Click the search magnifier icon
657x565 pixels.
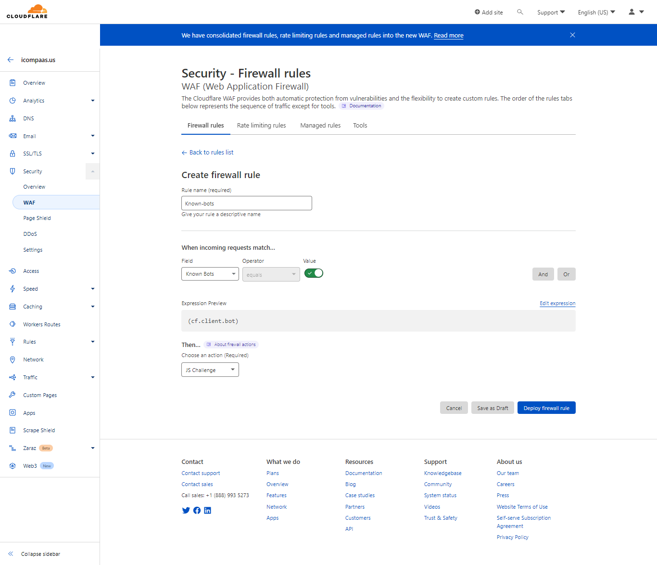tap(520, 12)
